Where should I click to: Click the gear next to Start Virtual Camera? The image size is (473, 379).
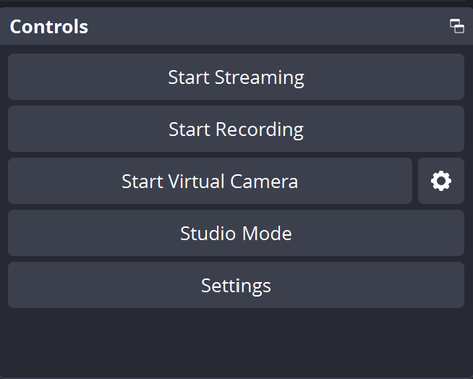pos(440,181)
